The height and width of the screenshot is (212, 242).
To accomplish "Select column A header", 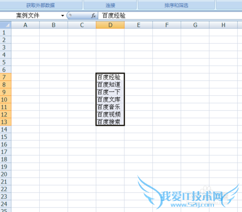I will click(x=25, y=25).
